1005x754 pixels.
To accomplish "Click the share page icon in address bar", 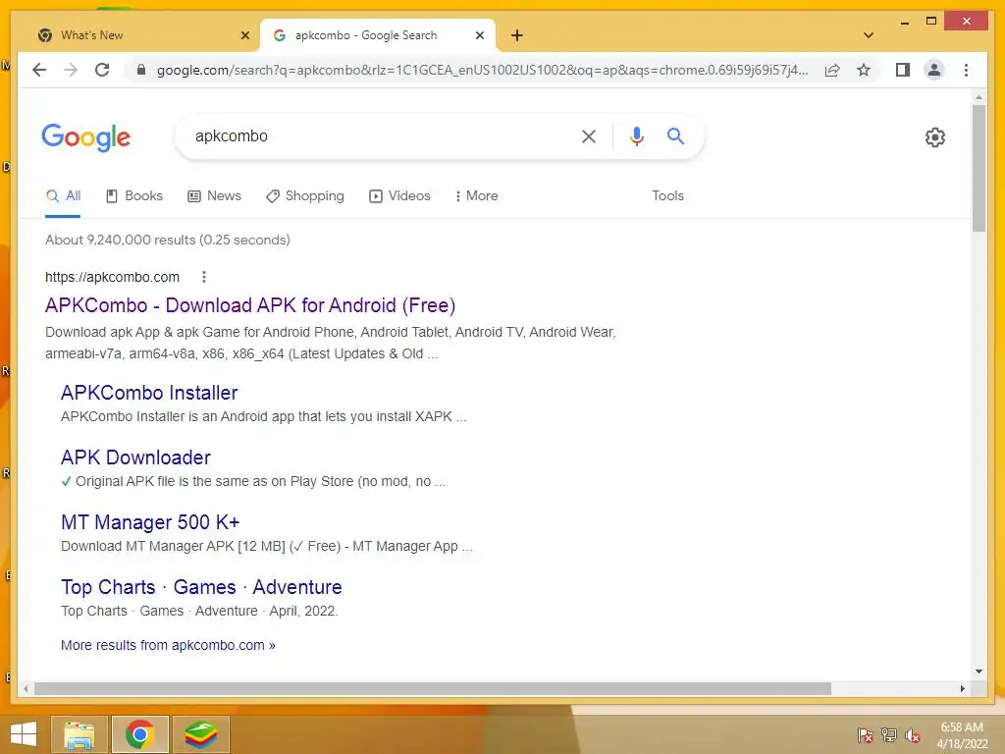I will (832, 70).
